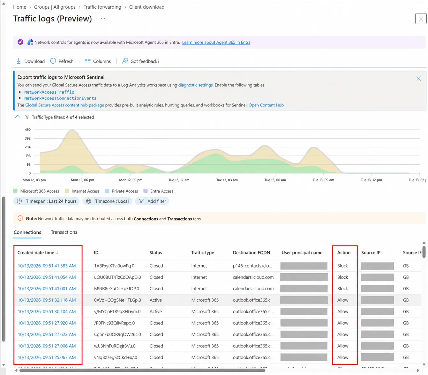Click the Got feedback person icon
Viewport: 428px width, 375px height.
coord(125,61)
